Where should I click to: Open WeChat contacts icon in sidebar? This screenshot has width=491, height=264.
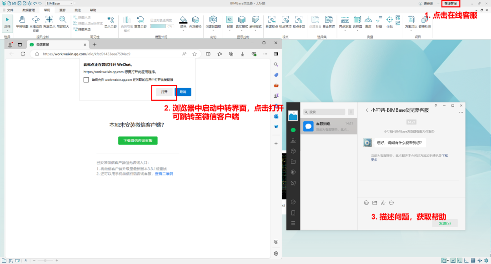(293, 140)
